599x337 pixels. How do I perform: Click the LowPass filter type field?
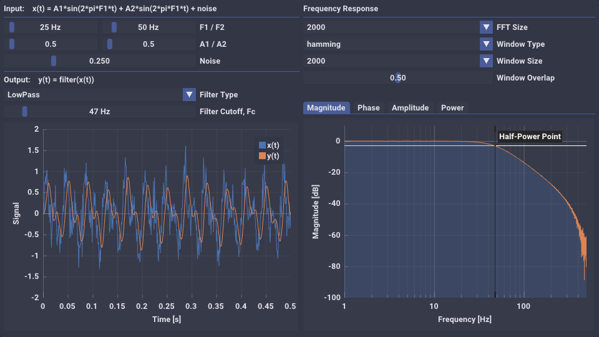coord(93,95)
